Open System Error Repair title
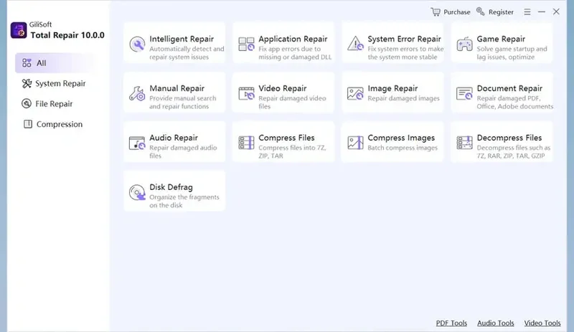Screen dimensions: 574x332 pyautogui.click(x=404, y=39)
